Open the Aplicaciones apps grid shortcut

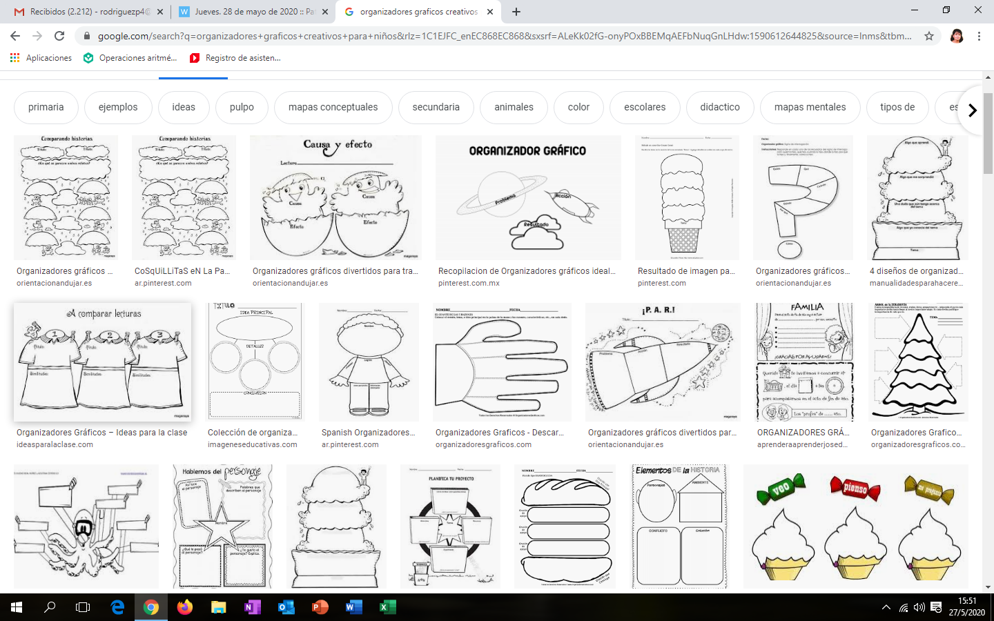[41, 58]
